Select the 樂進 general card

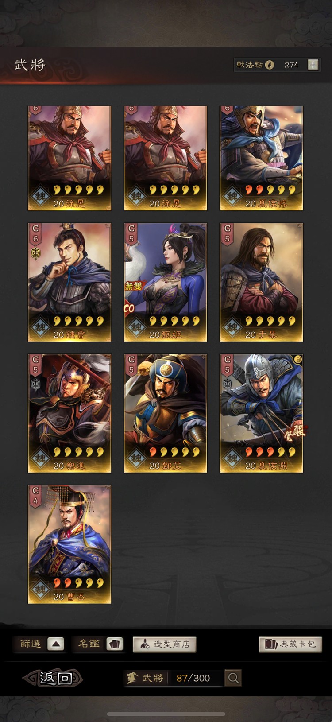tap(69, 413)
